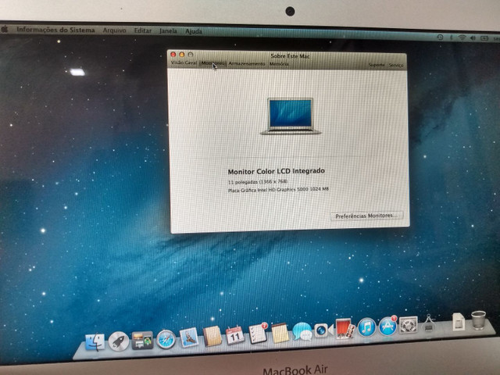Click the 'Sobre Este Mac' window title
Screen dimensions: 500x375
coord(290,56)
